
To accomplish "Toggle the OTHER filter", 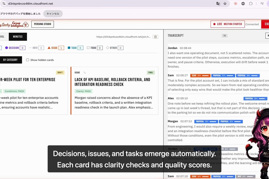I will (114, 48).
